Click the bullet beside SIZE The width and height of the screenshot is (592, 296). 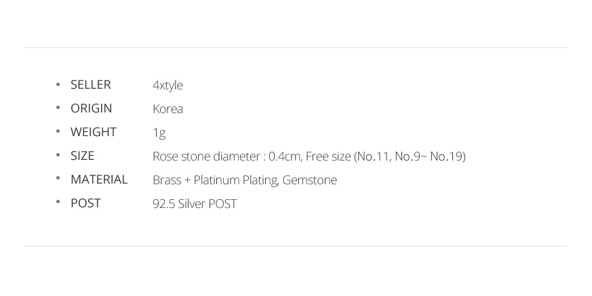click(58, 156)
